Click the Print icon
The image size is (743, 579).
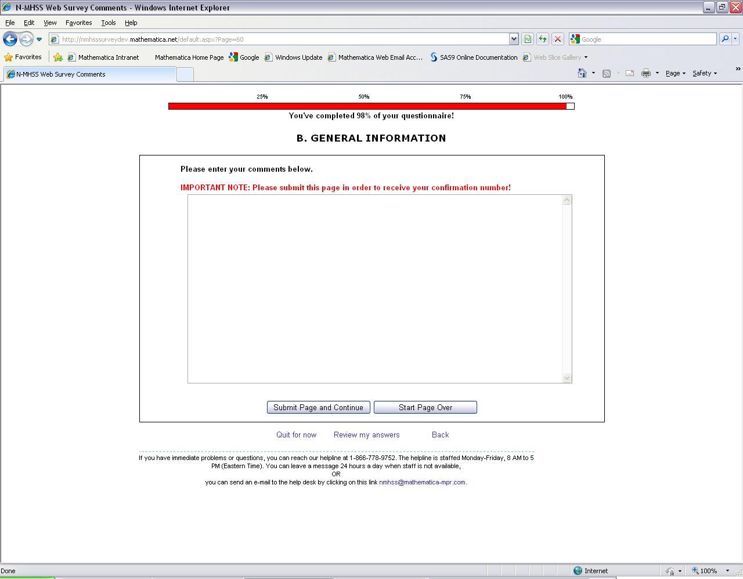tap(646, 73)
